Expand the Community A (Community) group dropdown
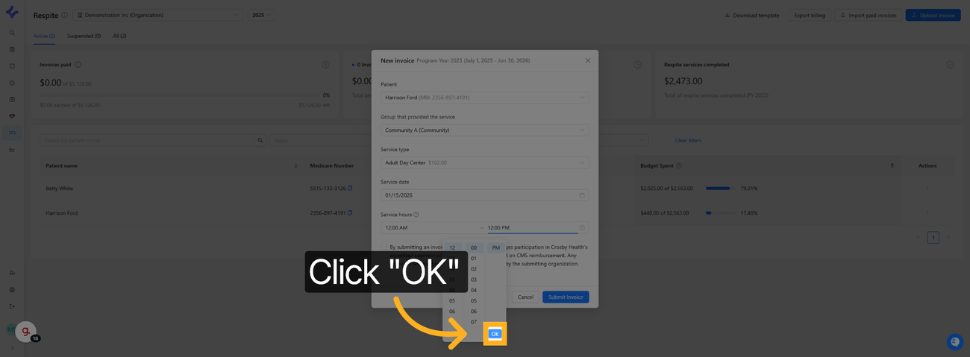Image resolution: width=970 pixels, height=357 pixels. (x=484, y=130)
